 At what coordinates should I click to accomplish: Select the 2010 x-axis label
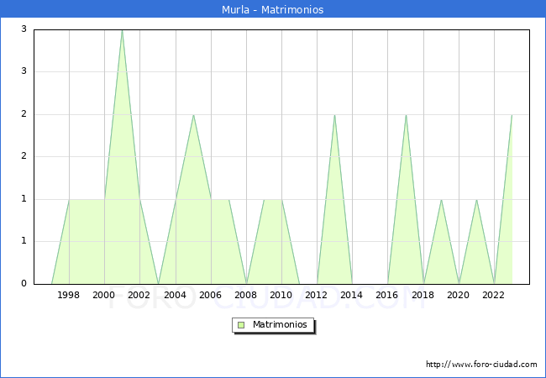point(281,295)
